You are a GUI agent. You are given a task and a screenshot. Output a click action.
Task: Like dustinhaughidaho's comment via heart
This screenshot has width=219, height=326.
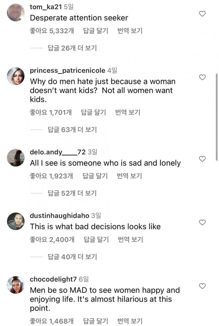(x=202, y=222)
